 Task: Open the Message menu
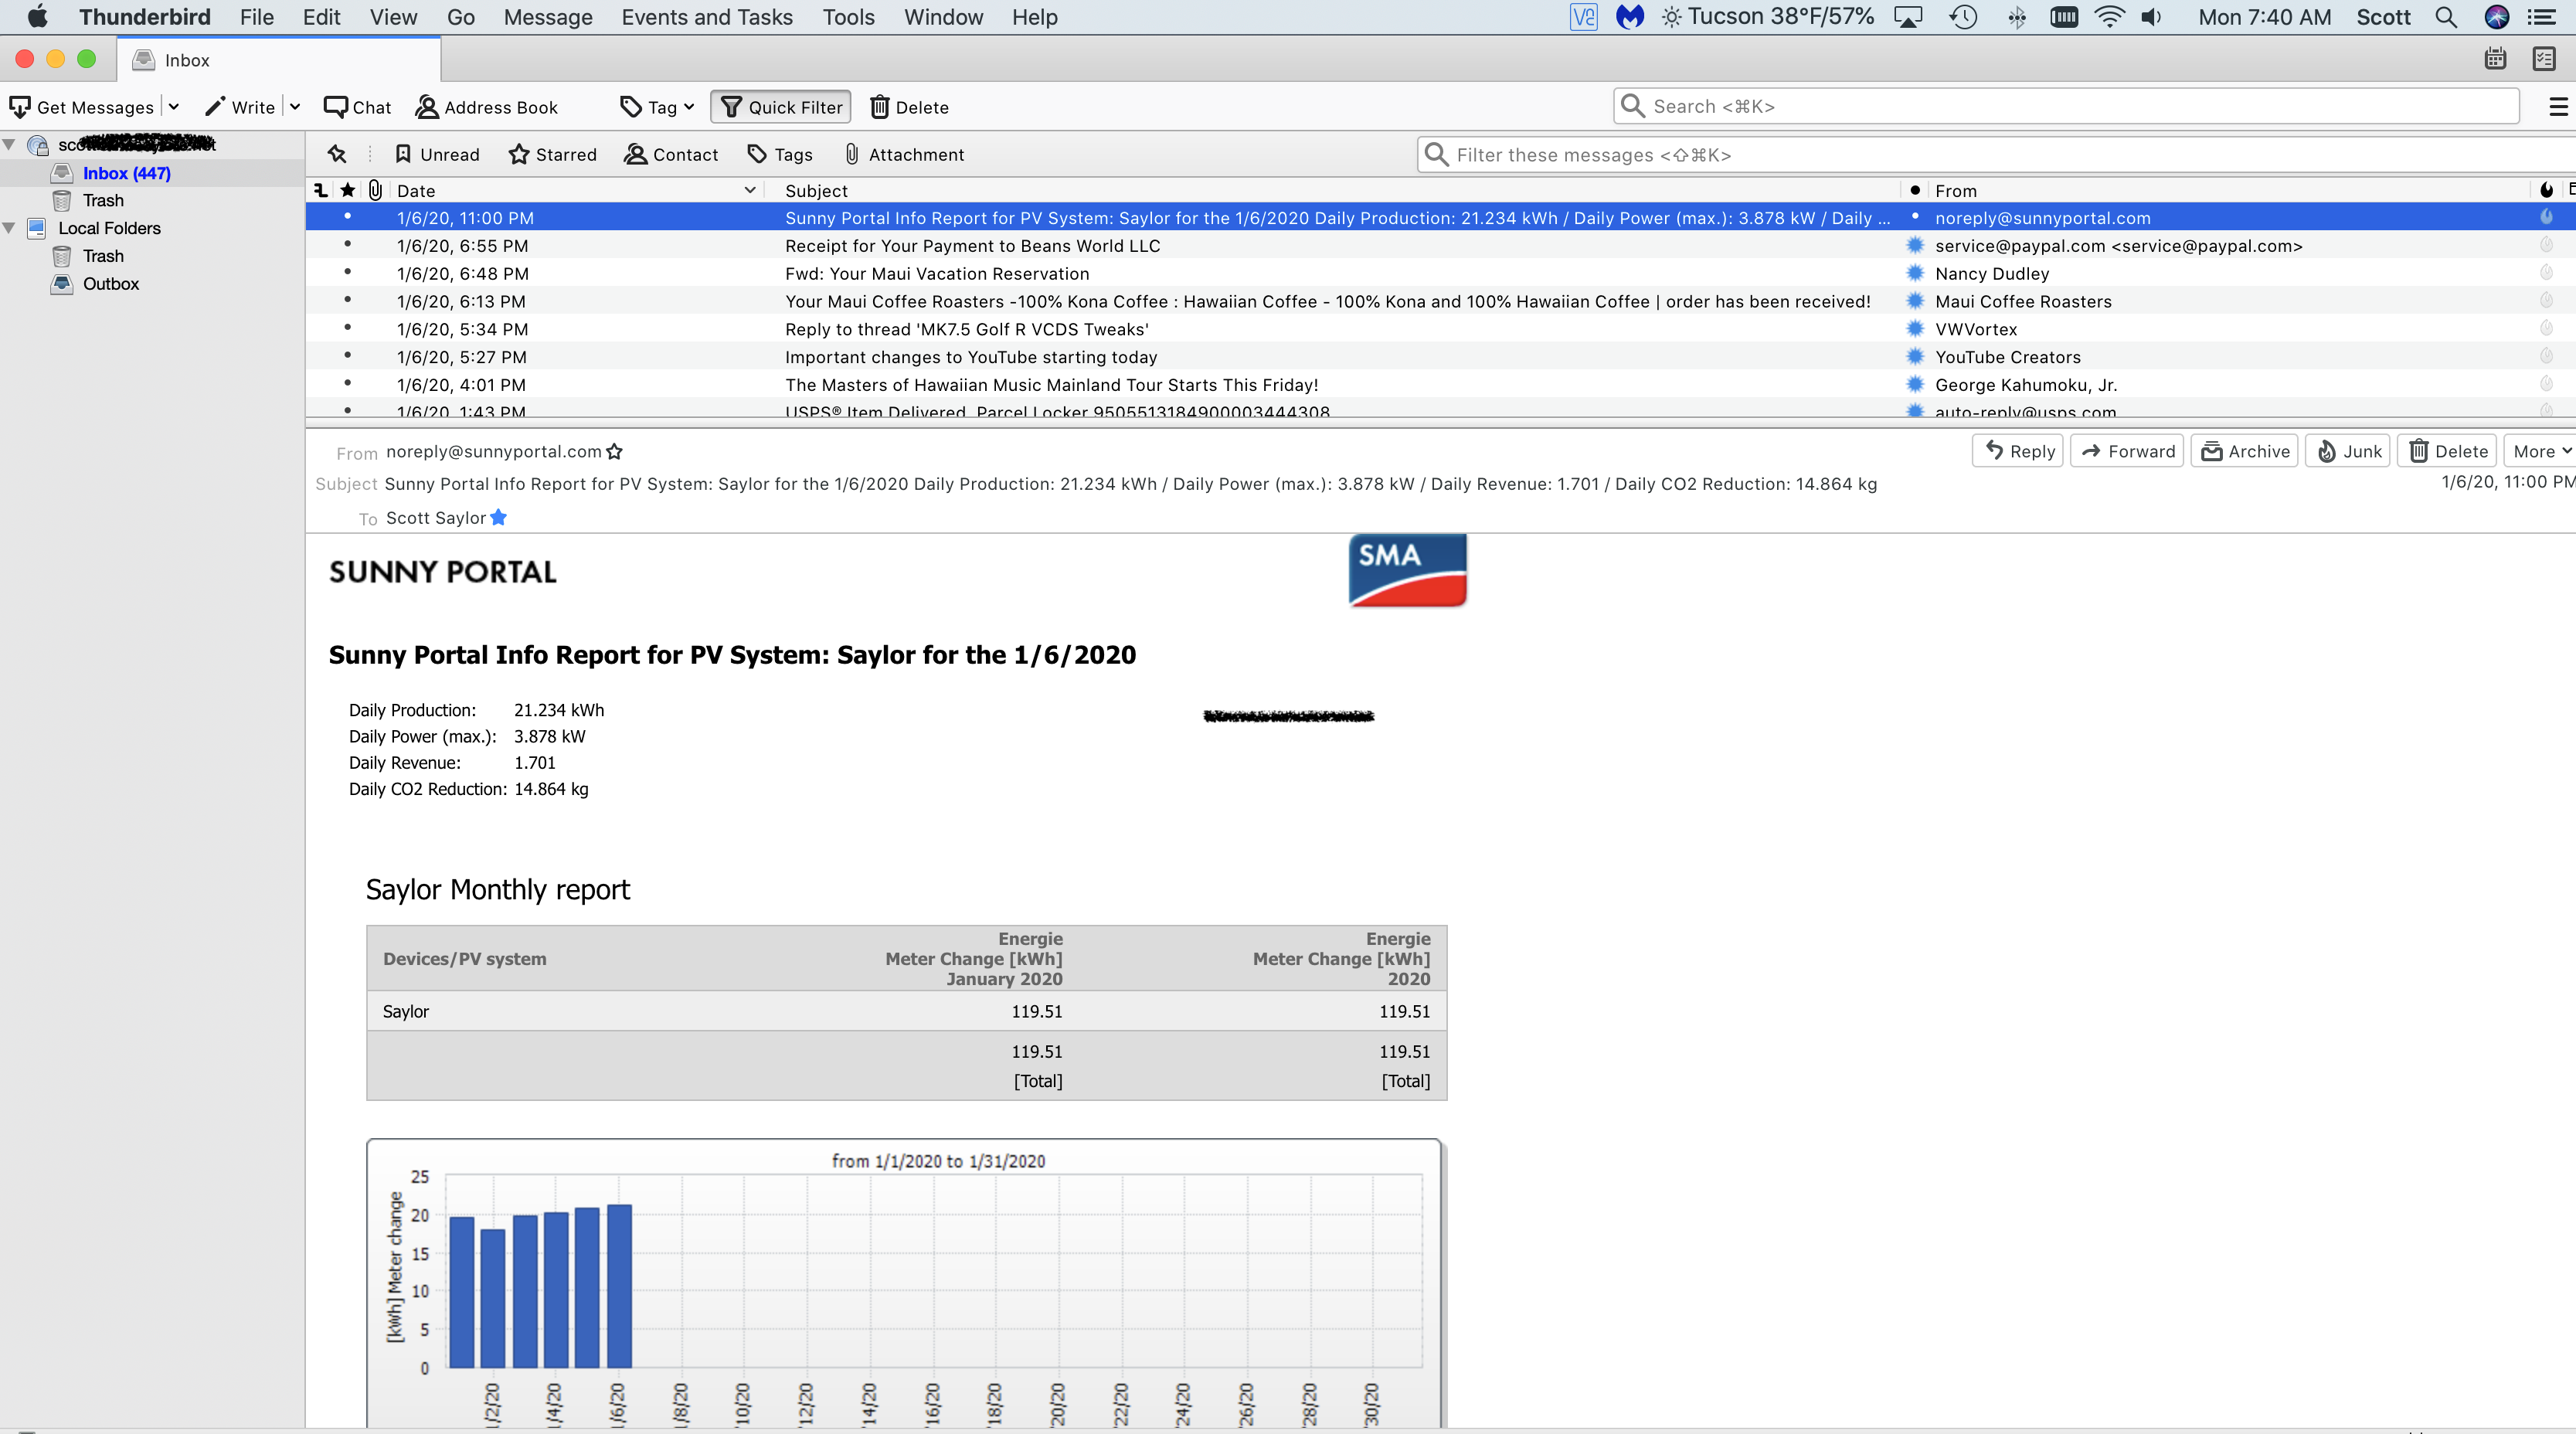(x=547, y=17)
